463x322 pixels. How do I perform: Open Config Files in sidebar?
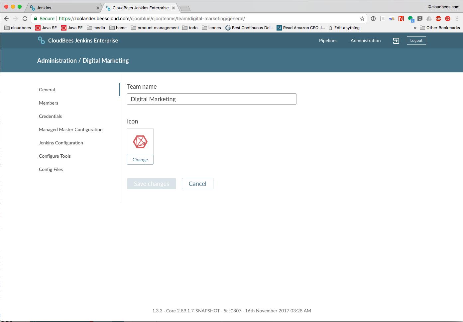(x=51, y=169)
